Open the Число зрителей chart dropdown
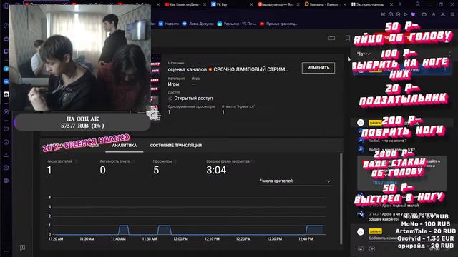Image resolution: width=458 pixels, height=257 pixels. tap(296, 181)
